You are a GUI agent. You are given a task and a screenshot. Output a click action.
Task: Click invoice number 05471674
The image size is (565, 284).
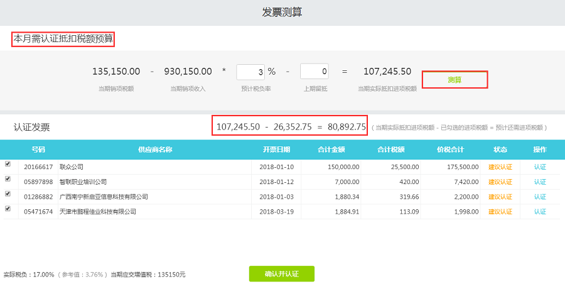pos(38,212)
